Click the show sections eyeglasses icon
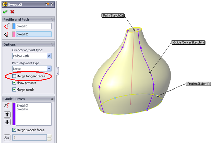Screen dimensions: 215x145 tap(7, 138)
